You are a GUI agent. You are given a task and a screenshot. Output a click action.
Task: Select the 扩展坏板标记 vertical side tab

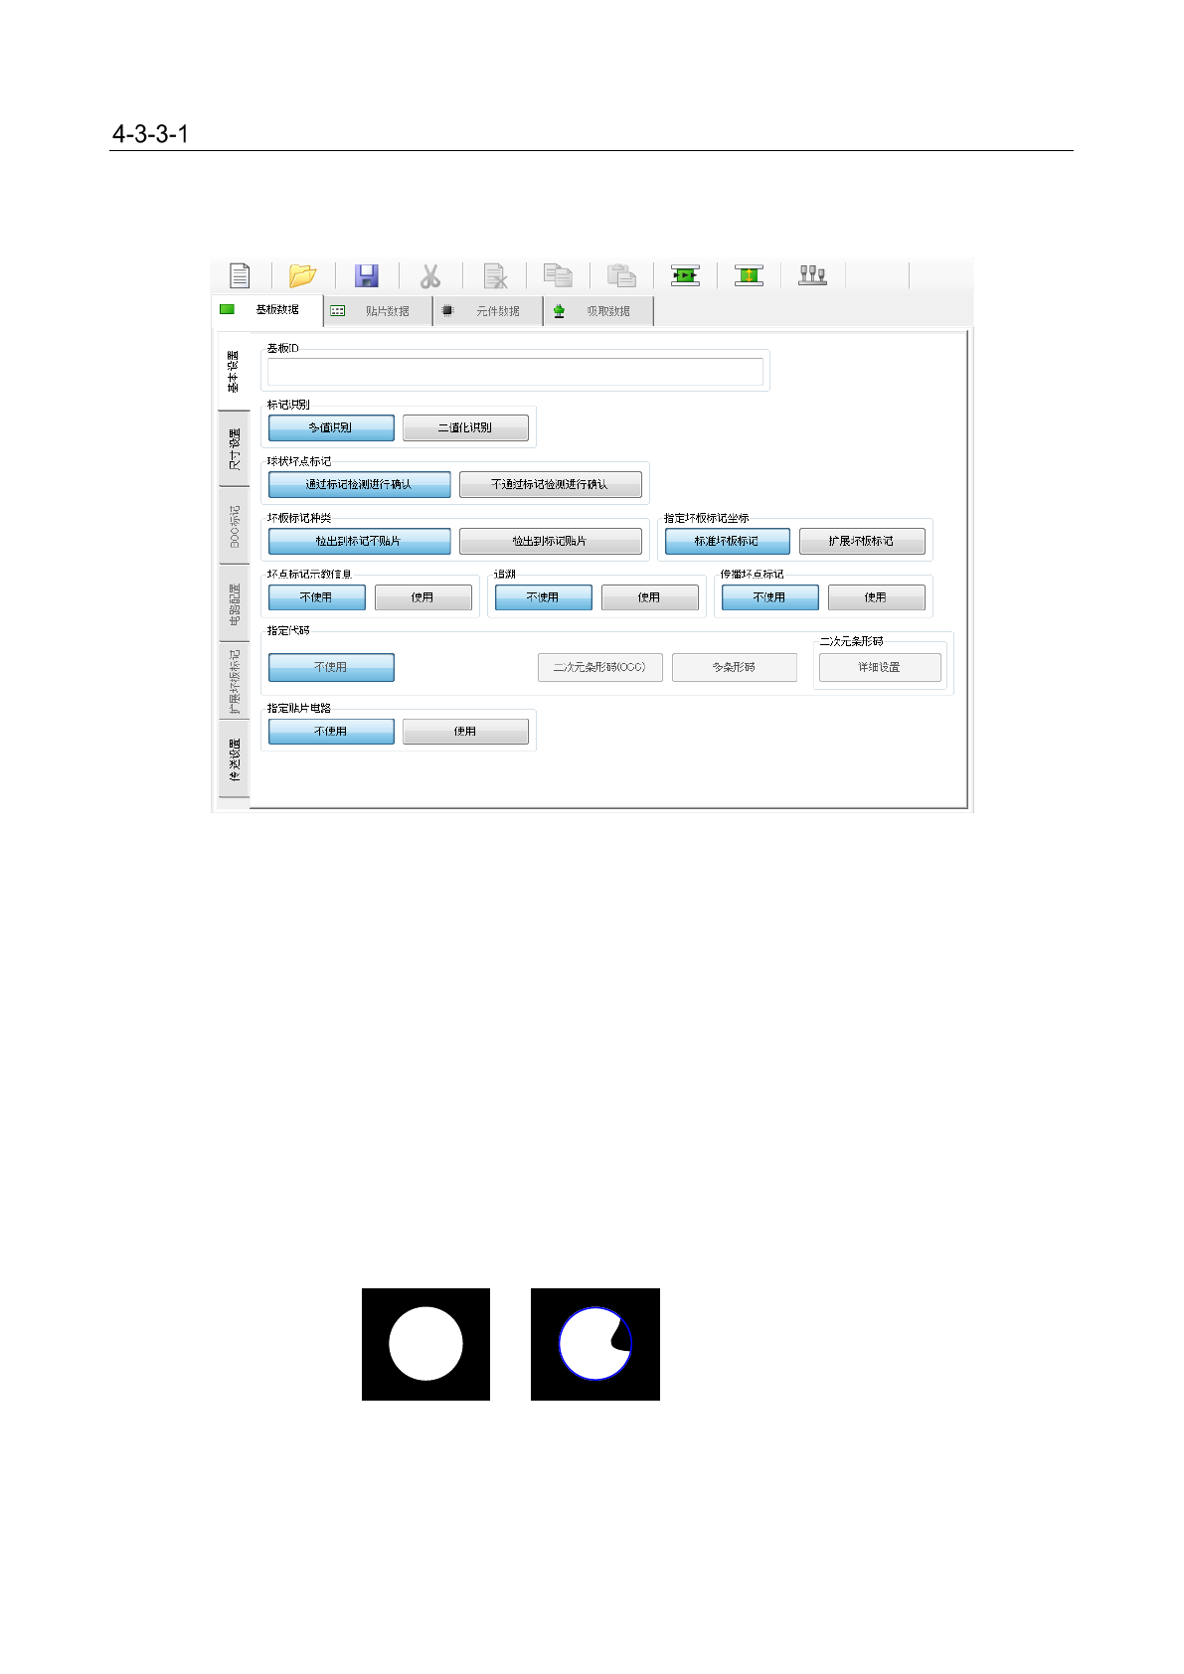[235, 681]
